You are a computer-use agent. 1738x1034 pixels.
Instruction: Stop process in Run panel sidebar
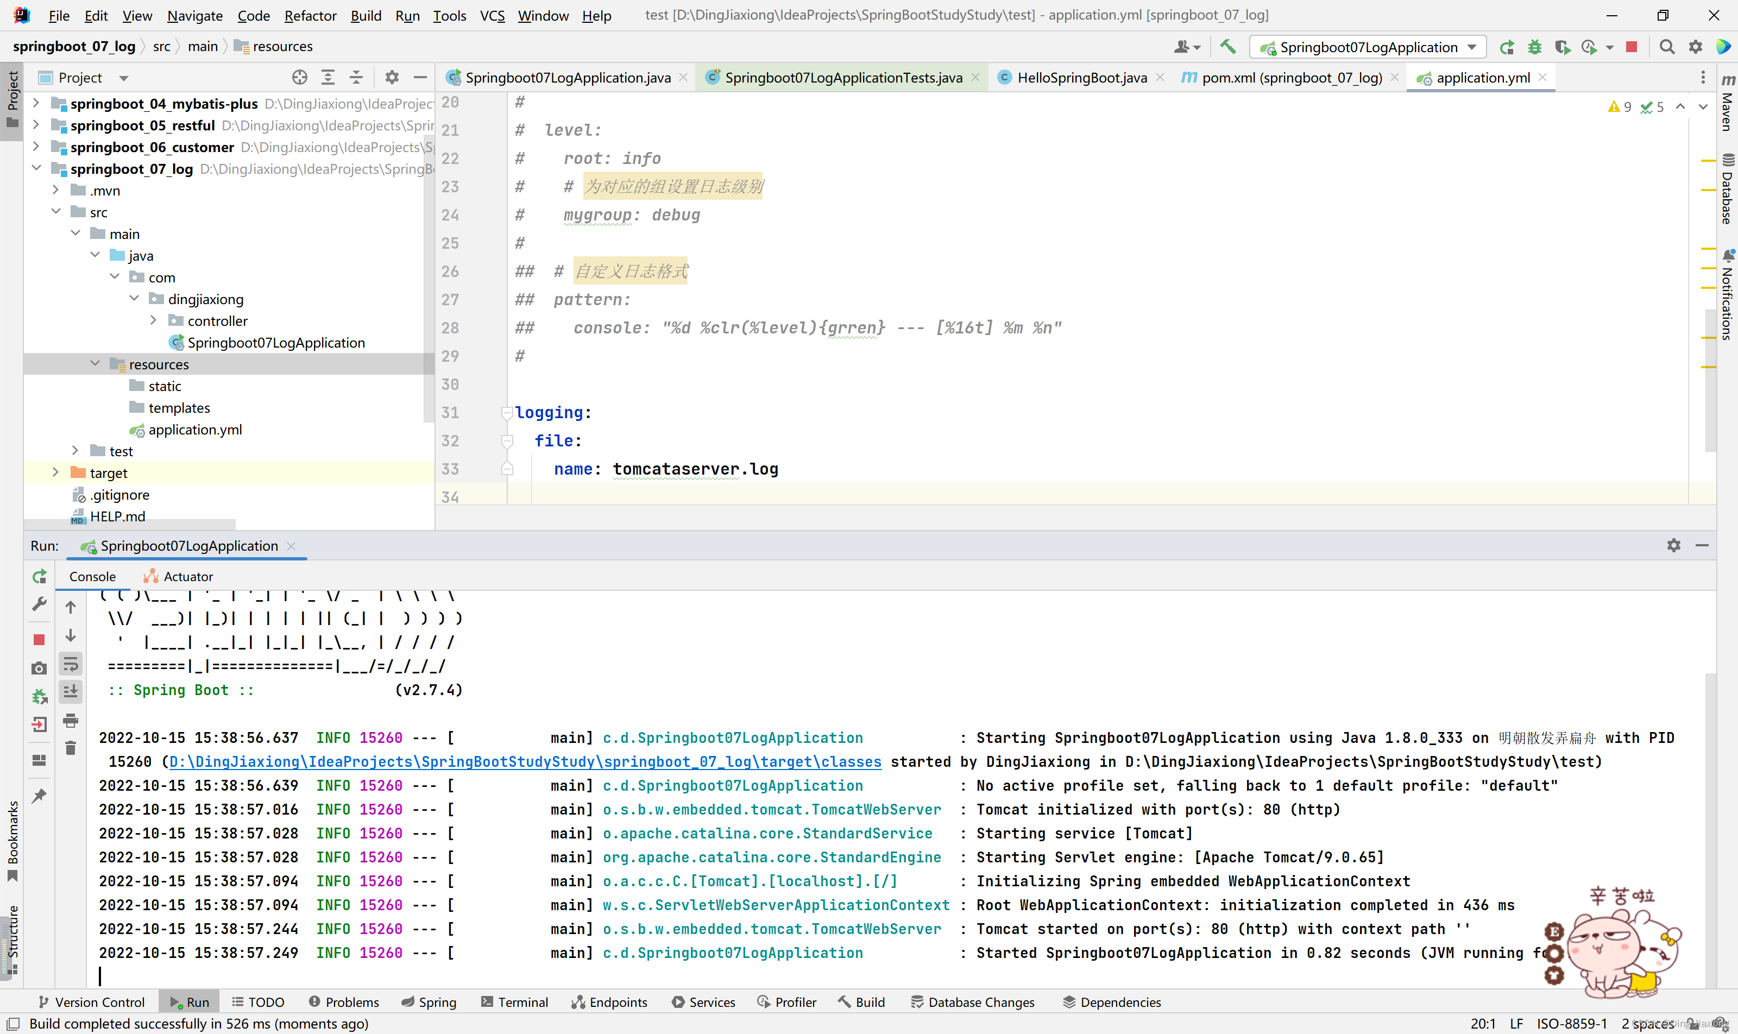40,640
